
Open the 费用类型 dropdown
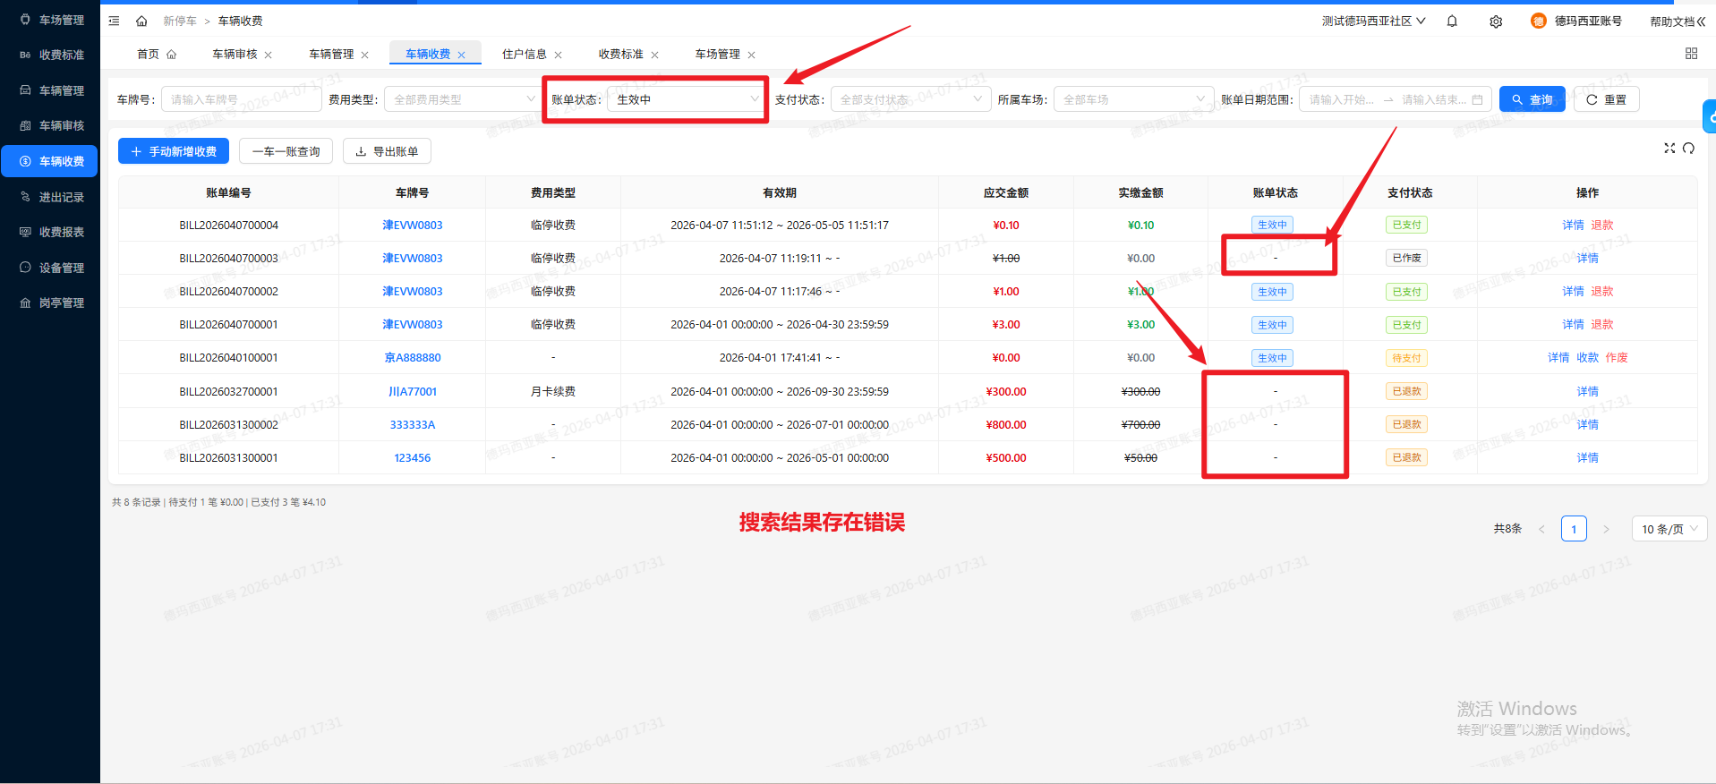(461, 99)
